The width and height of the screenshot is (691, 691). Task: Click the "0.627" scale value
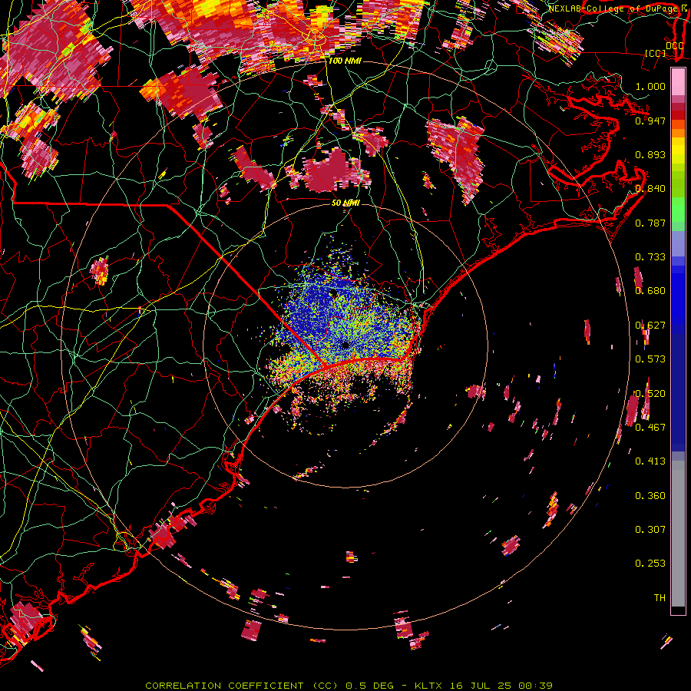click(650, 325)
